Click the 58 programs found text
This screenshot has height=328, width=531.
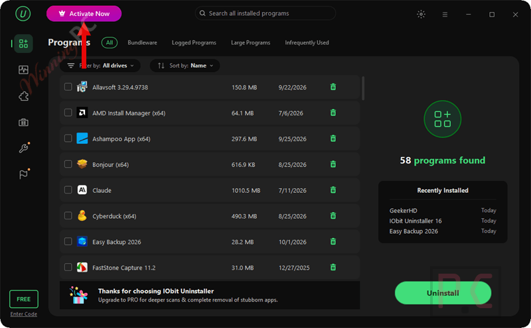pos(443,160)
